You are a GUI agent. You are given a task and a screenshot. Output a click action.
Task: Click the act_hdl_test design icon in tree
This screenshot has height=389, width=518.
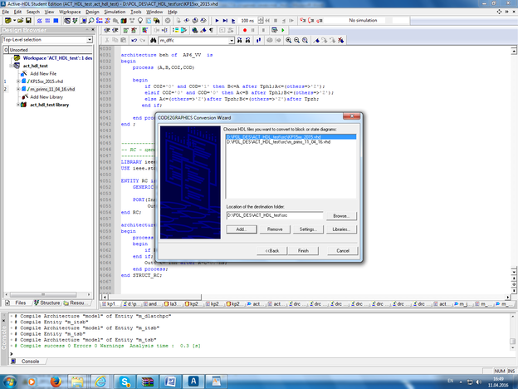tap(17, 66)
